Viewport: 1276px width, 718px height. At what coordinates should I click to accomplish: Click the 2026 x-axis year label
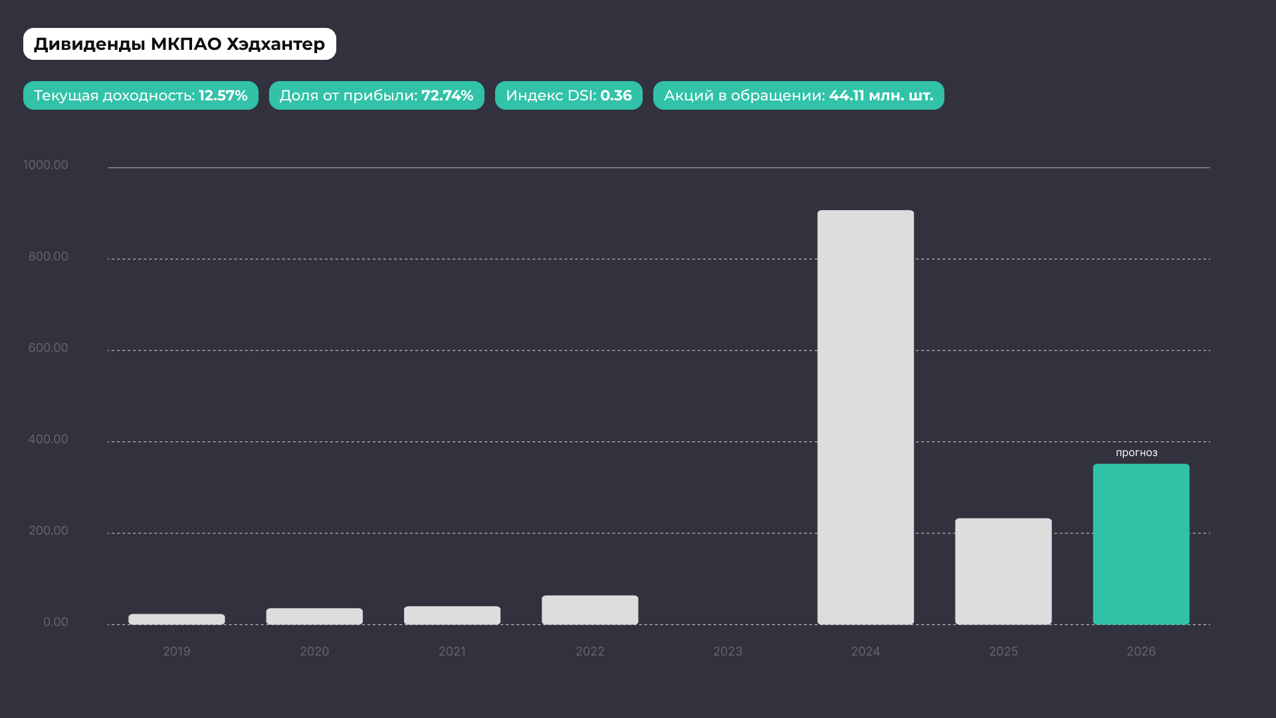(x=1140, y=652)
